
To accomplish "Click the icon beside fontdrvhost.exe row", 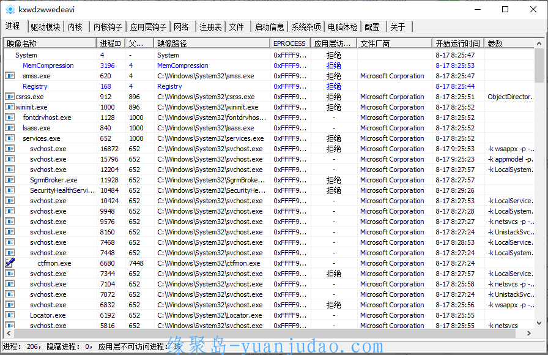I will pyautogui.click(x=10, y=117).
